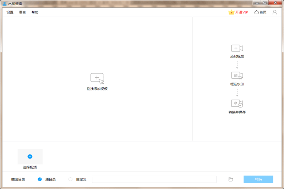Select the 自定义 output directory option

70,179
